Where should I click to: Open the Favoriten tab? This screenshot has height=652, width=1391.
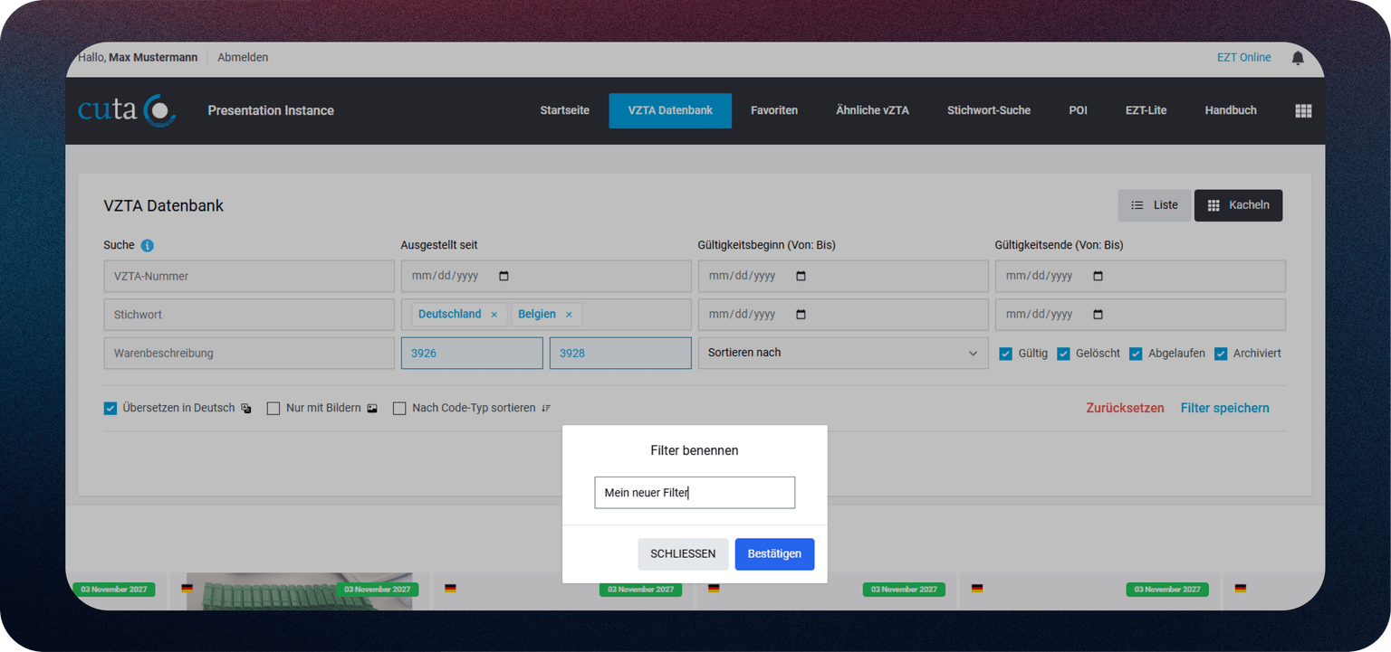pyautogui.click(x=773, y=110)
